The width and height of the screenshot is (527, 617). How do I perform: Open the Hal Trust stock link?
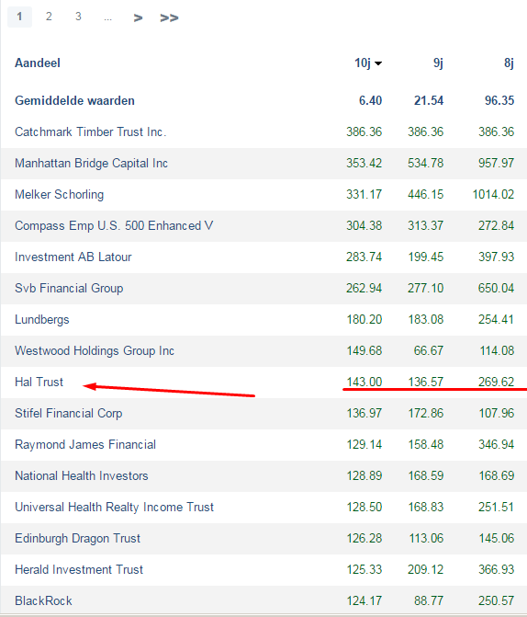tap(39, 382)
